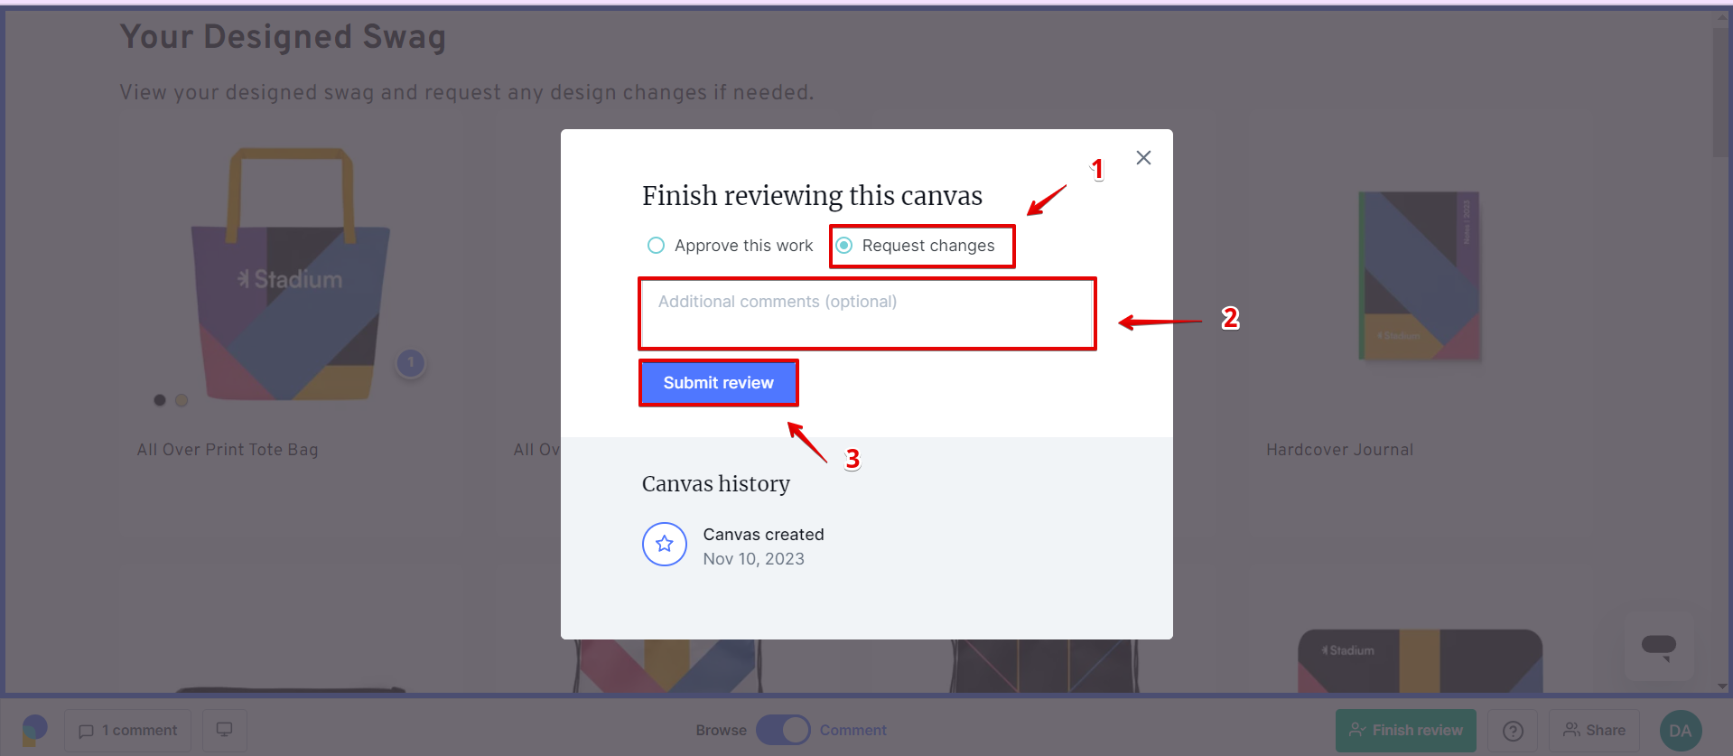Click the star icon beside Canvas created

(x=665, y=544)
